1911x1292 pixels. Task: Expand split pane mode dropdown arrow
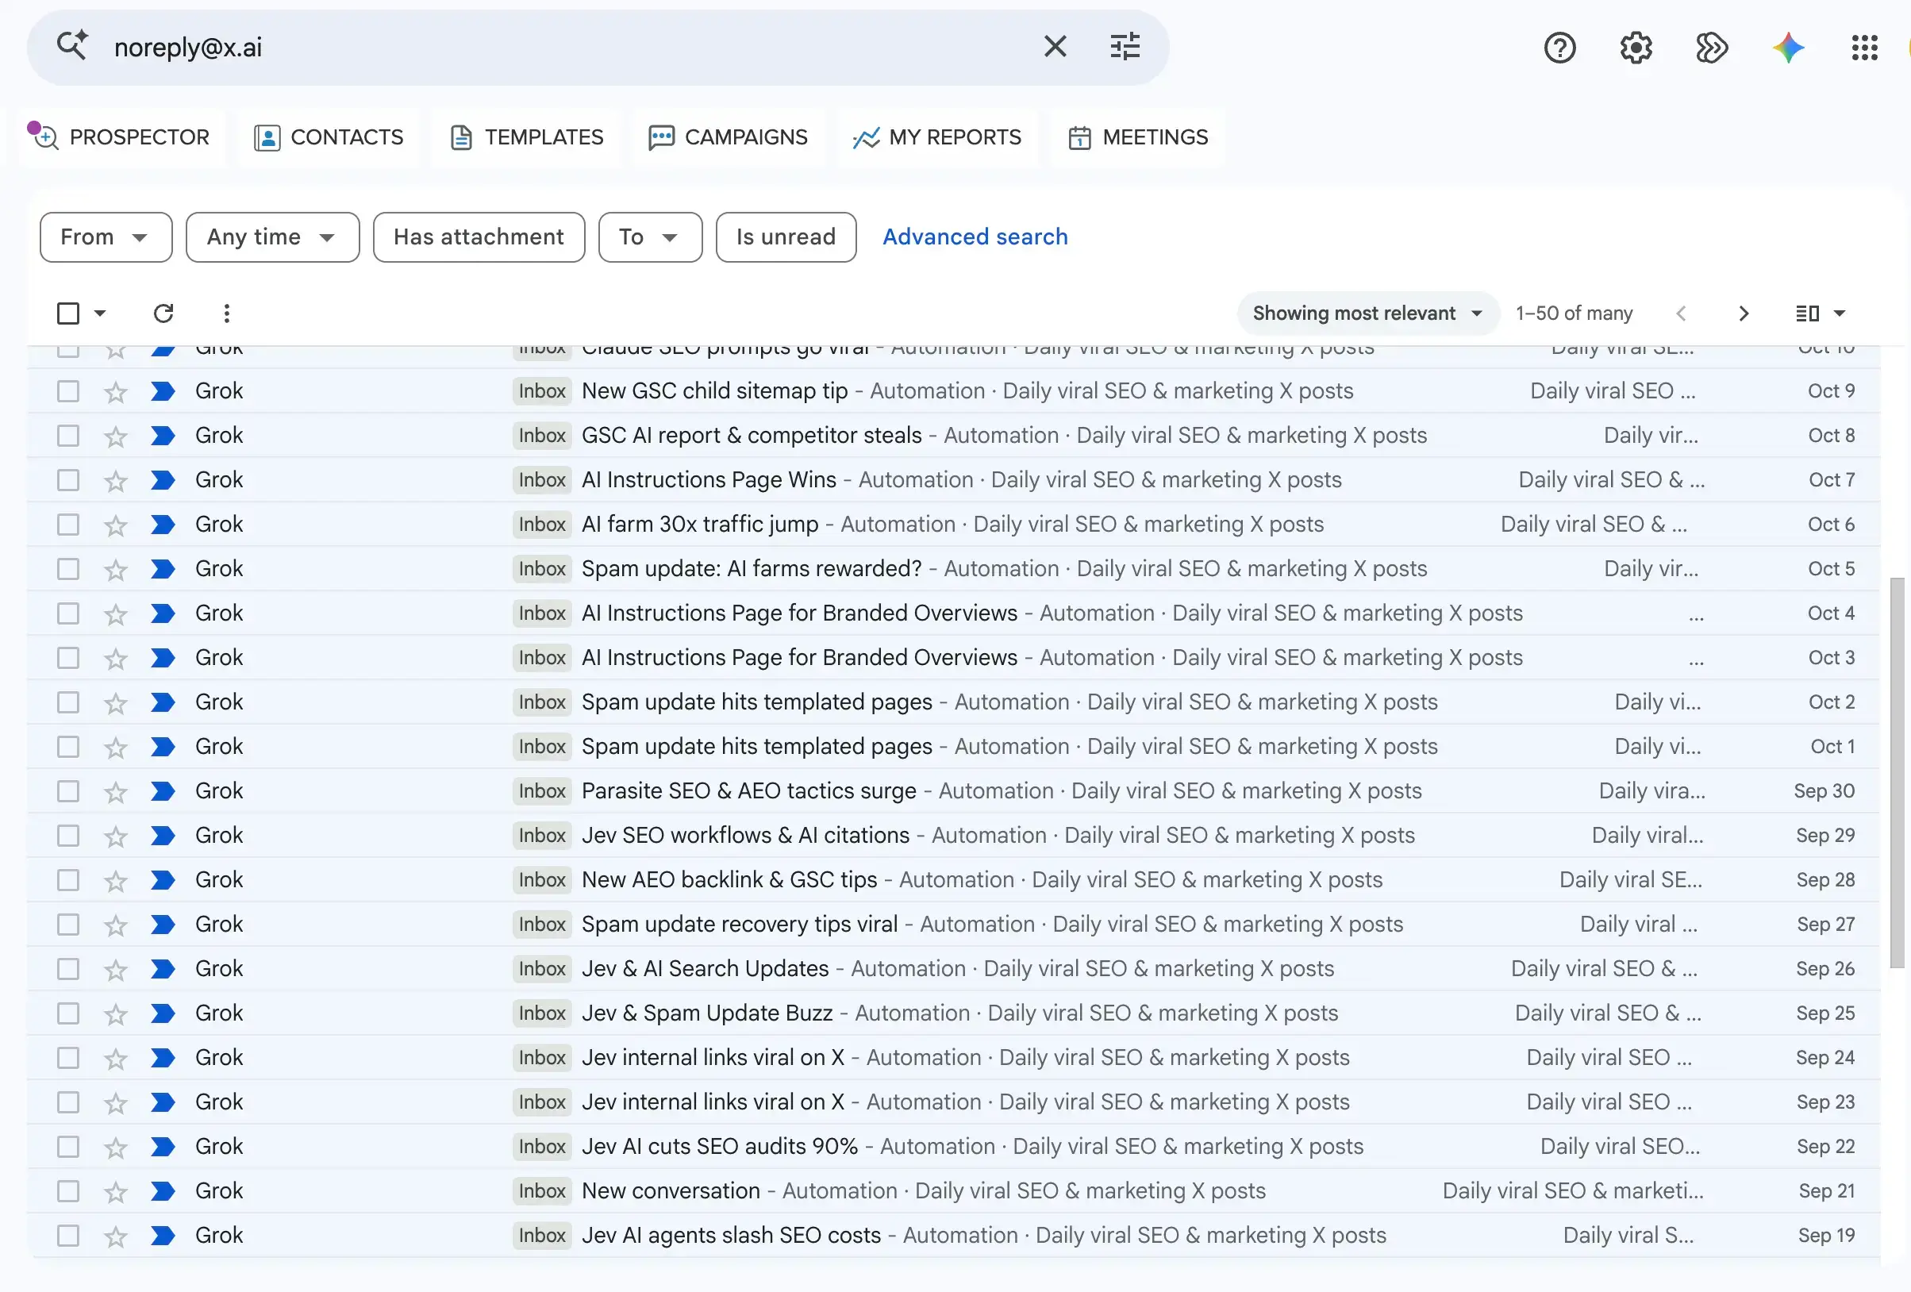[x=1840, y=313]
